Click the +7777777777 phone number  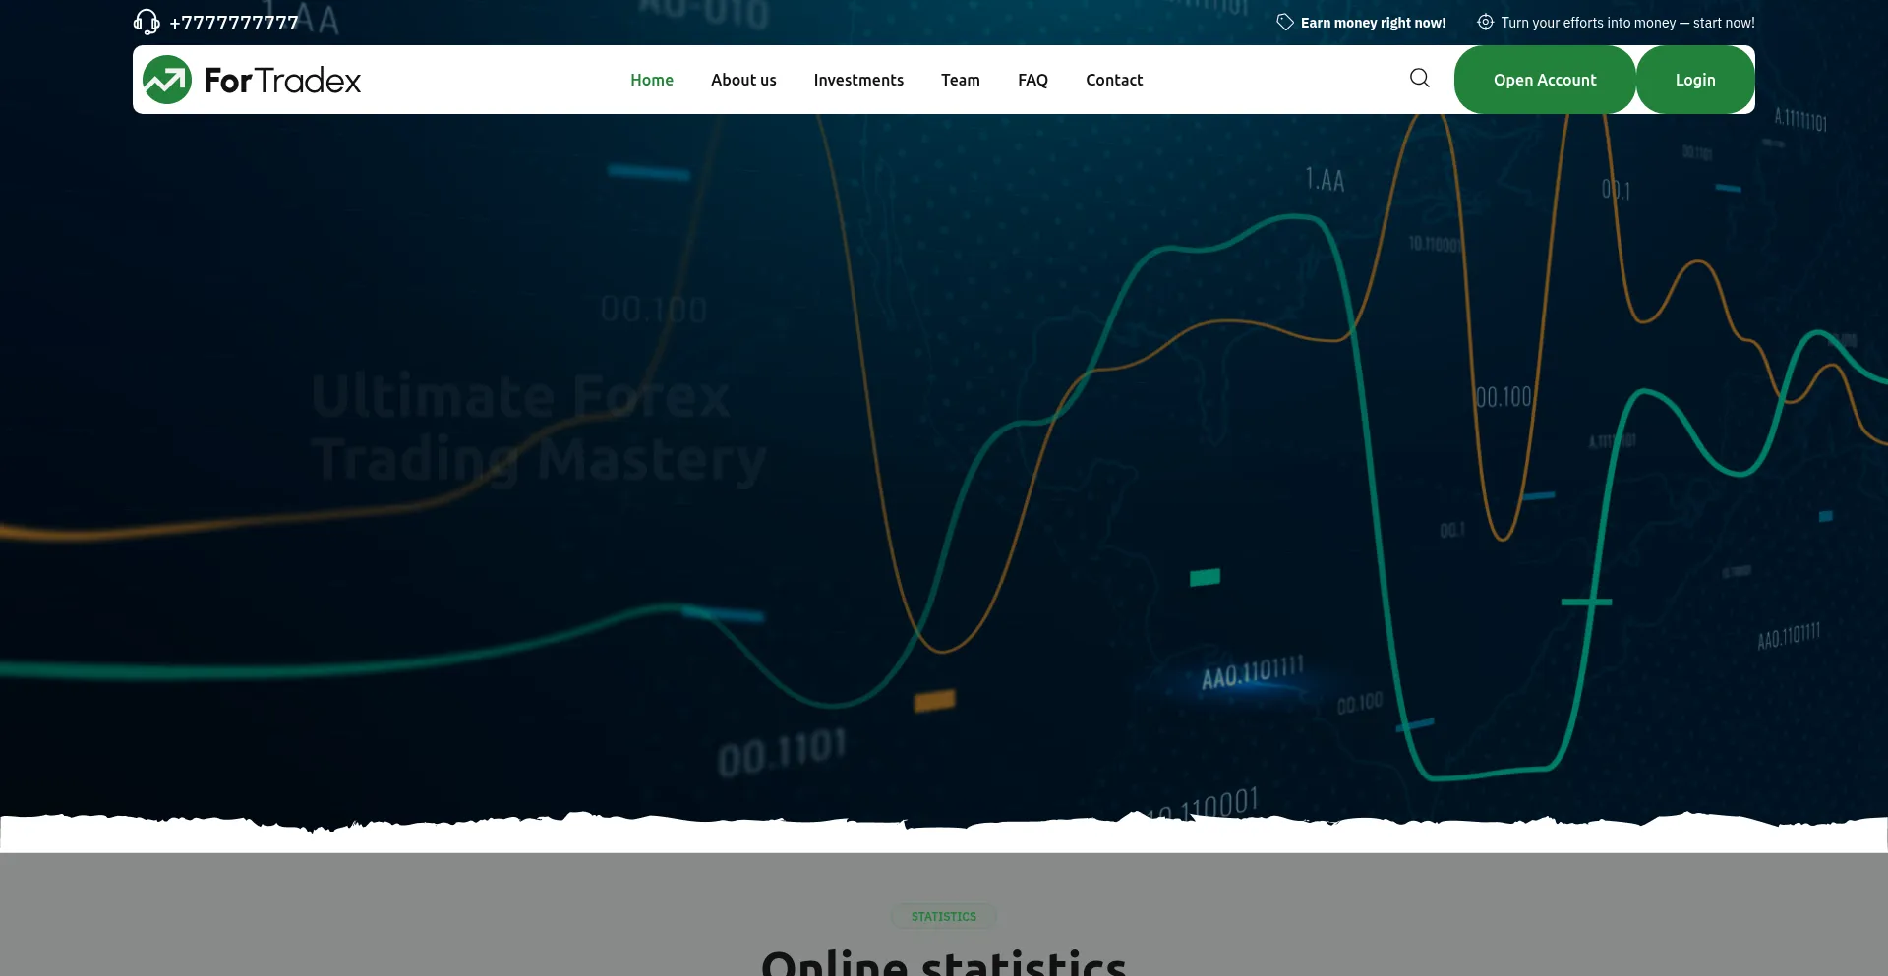pos(234,23)
